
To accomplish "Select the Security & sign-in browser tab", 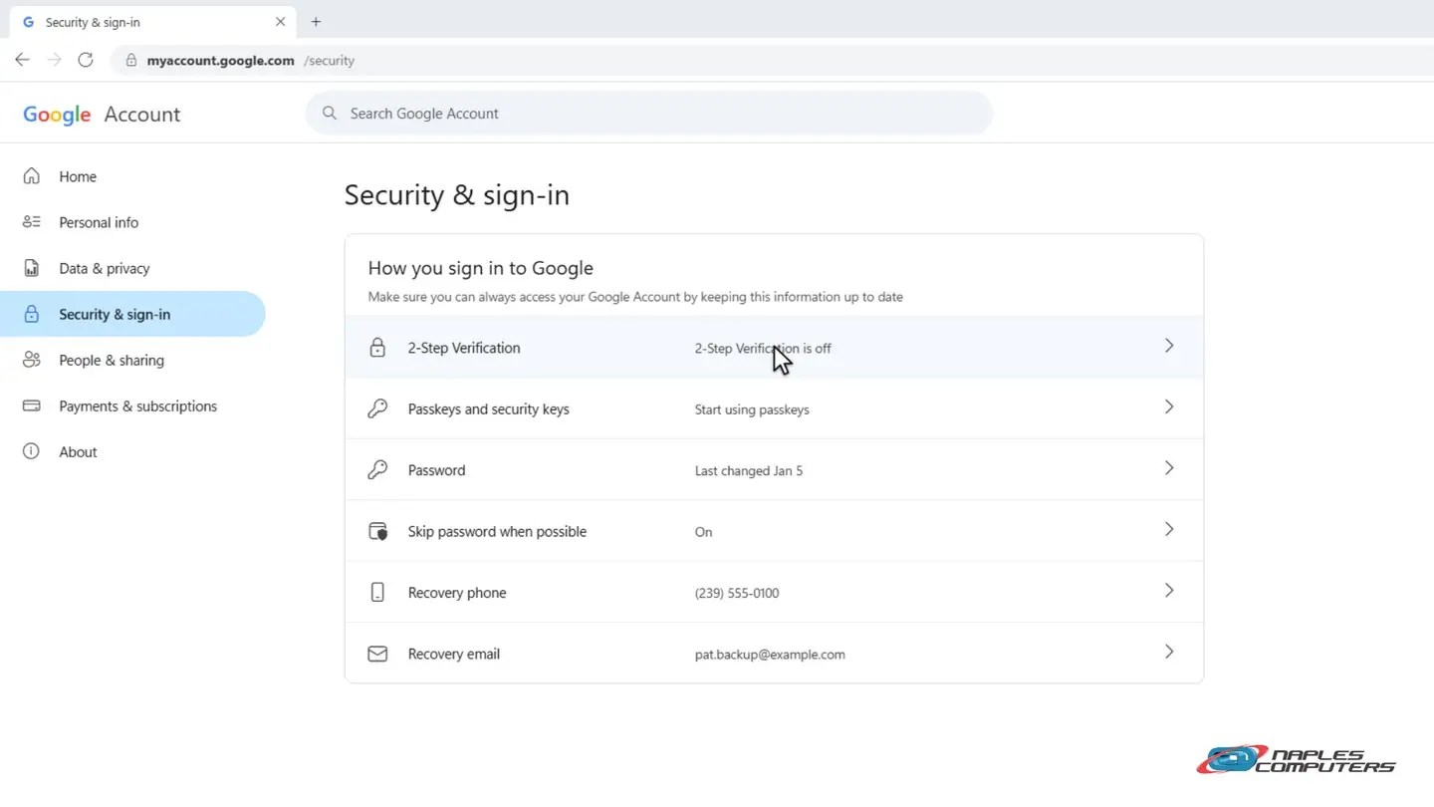I will coord(151,22).
